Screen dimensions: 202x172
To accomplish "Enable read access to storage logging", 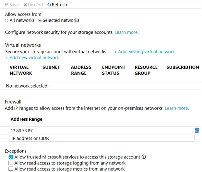I will (x=11, y=163).
